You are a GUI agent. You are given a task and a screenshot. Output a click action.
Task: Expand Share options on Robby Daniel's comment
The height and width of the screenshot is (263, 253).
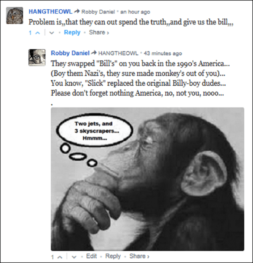click(x=139, y=256)
